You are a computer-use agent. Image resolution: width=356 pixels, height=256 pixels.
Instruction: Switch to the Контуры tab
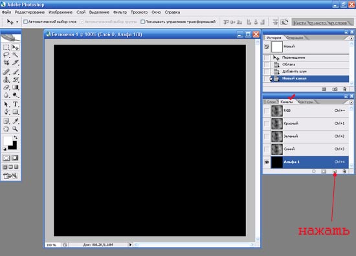point(306,101)
